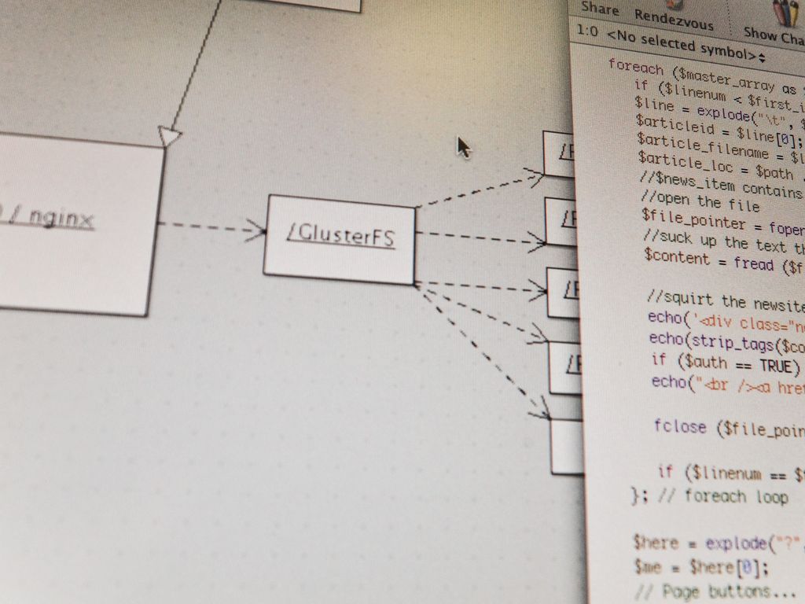Screen dimensions: 805x604
Task: Select the fourth box right of GlusterFS
Action: point(564,366)
